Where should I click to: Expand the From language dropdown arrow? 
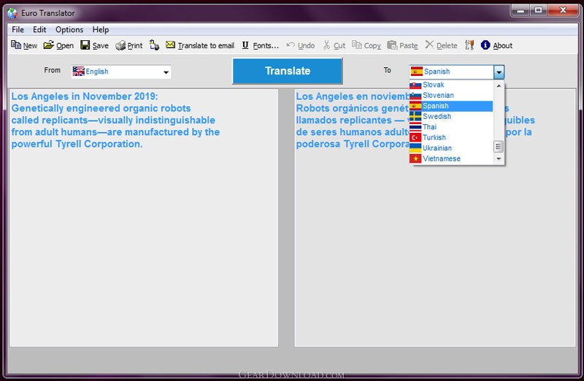(x=166, y=72)
